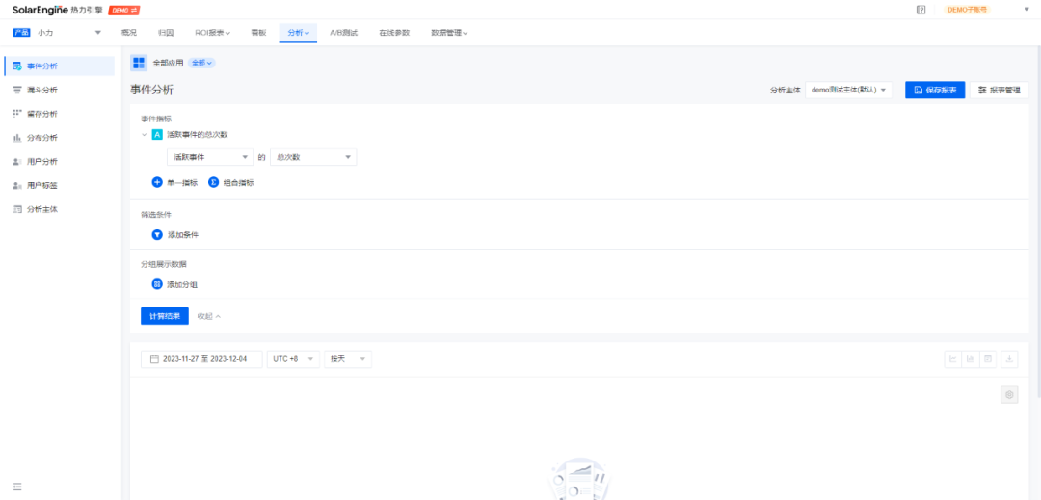1041x500 pixels.
Task: Collapse the 活跃事件的总次数 indicator chevron
Action: click(x=144, y=135)
